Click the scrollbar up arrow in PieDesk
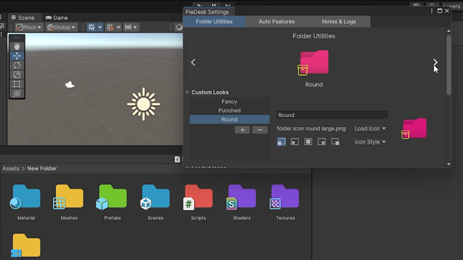This screenshot has width=463, height=260. tap(449, 31)
